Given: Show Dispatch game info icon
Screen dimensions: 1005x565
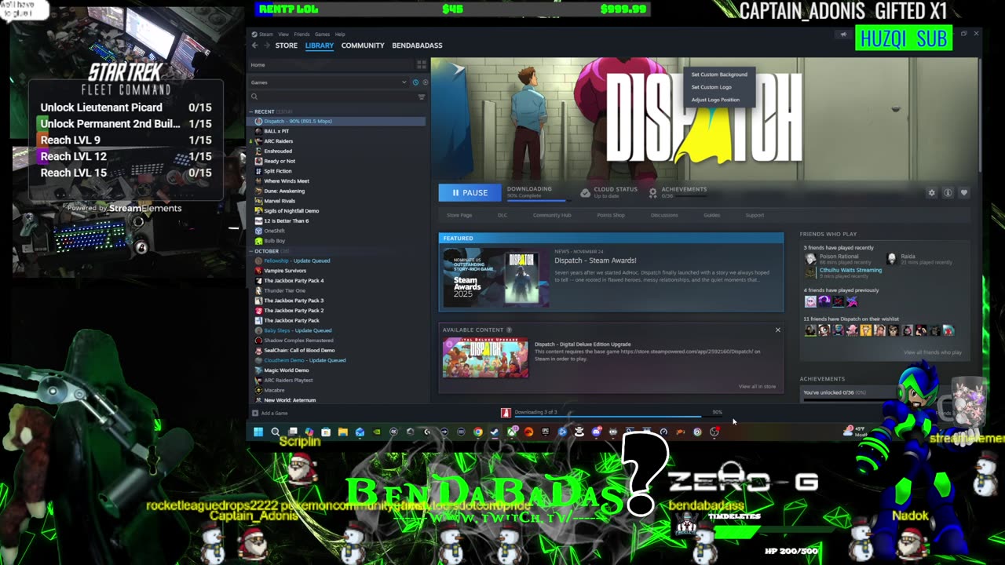Looking at the screenshot, I should tap(948, 192).
